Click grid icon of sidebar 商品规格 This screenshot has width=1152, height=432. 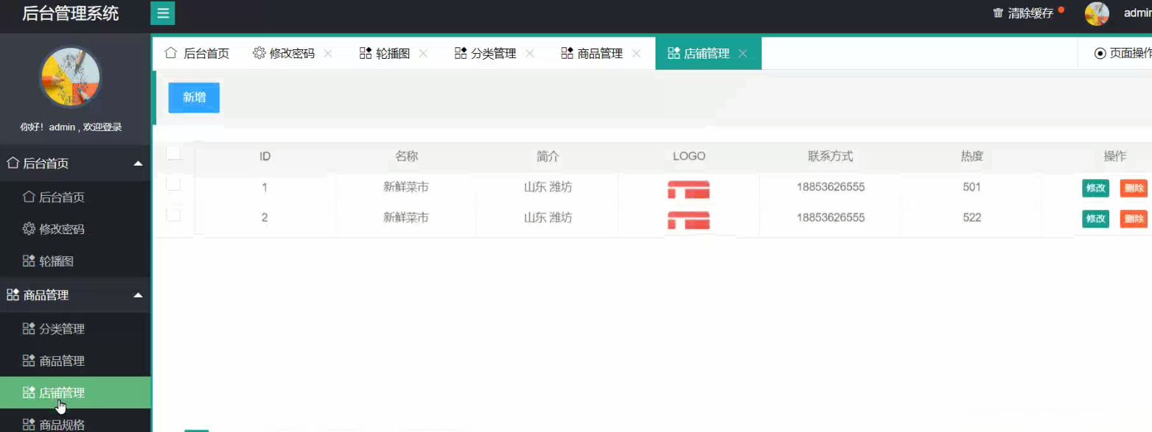29,424
